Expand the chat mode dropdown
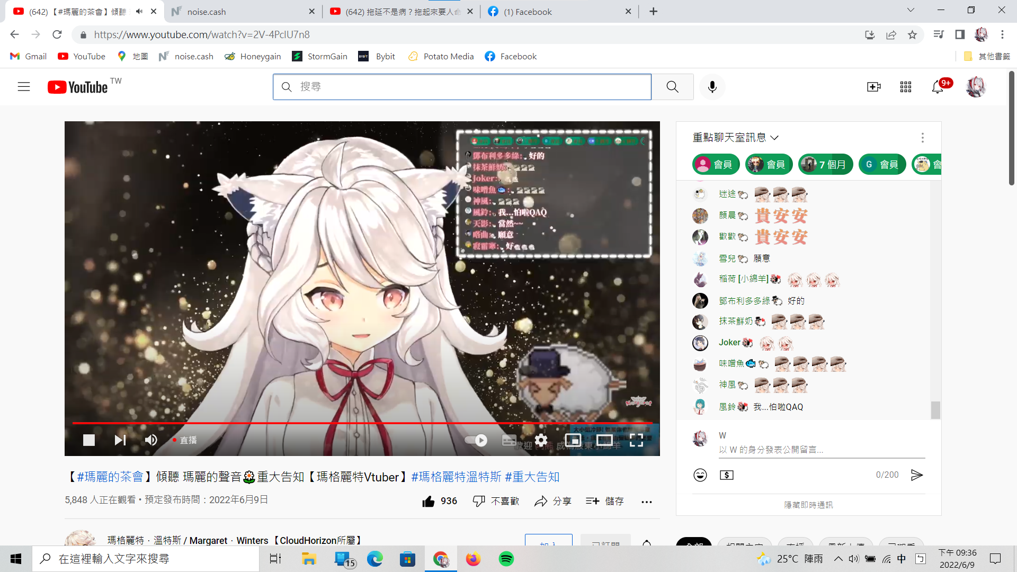 click(736, 138)
